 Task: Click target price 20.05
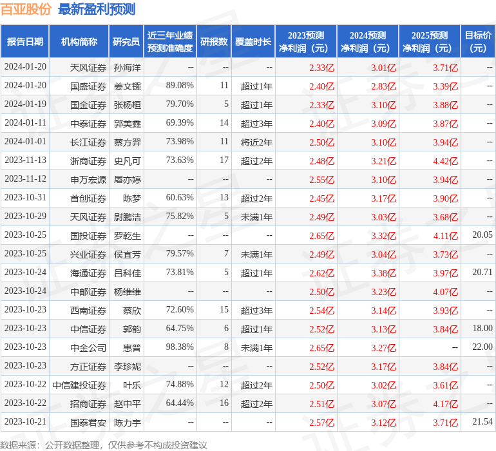tap(482, 235)
